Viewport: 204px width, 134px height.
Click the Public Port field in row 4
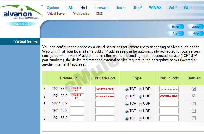pyautogui.click(x=169, y=111)
